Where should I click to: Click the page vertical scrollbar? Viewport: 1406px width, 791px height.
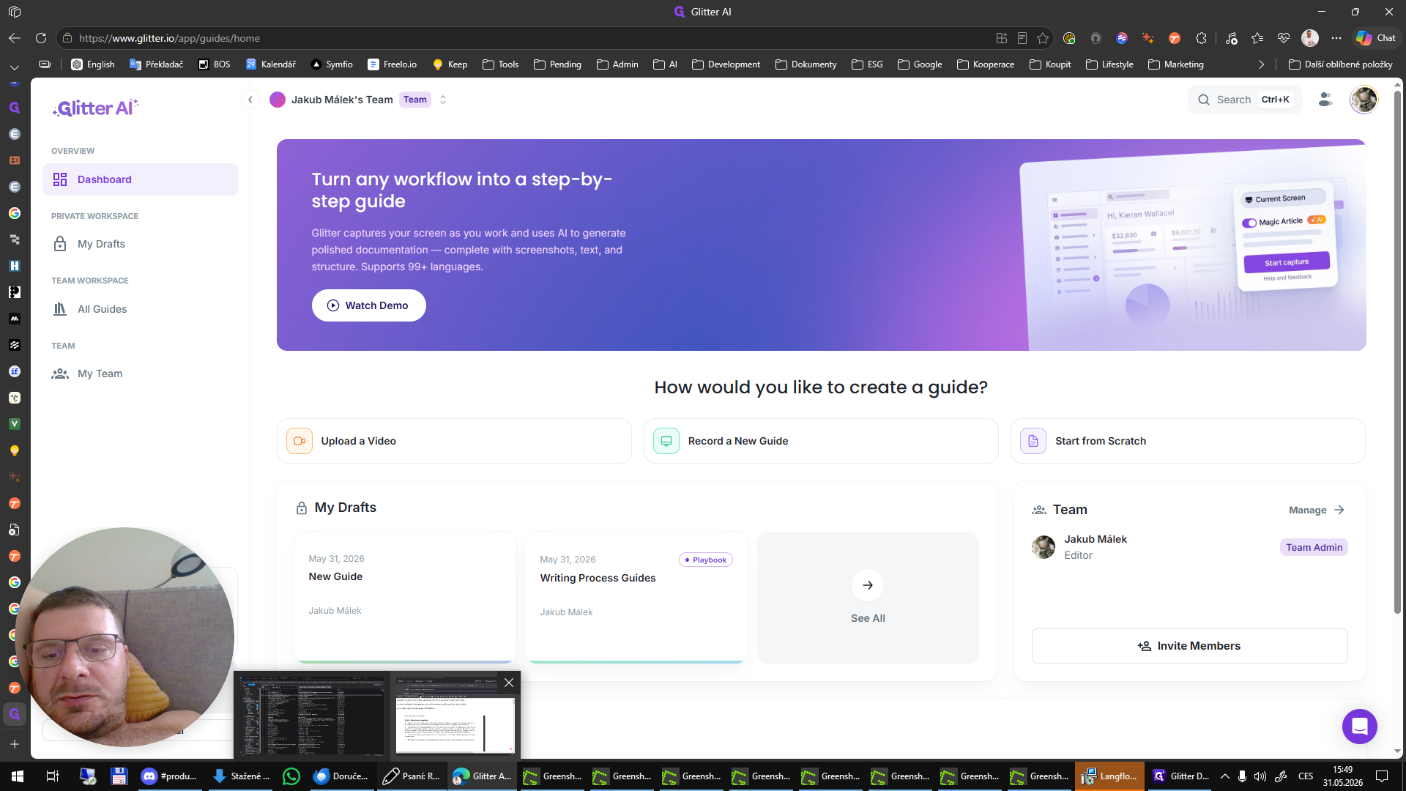1397,352
